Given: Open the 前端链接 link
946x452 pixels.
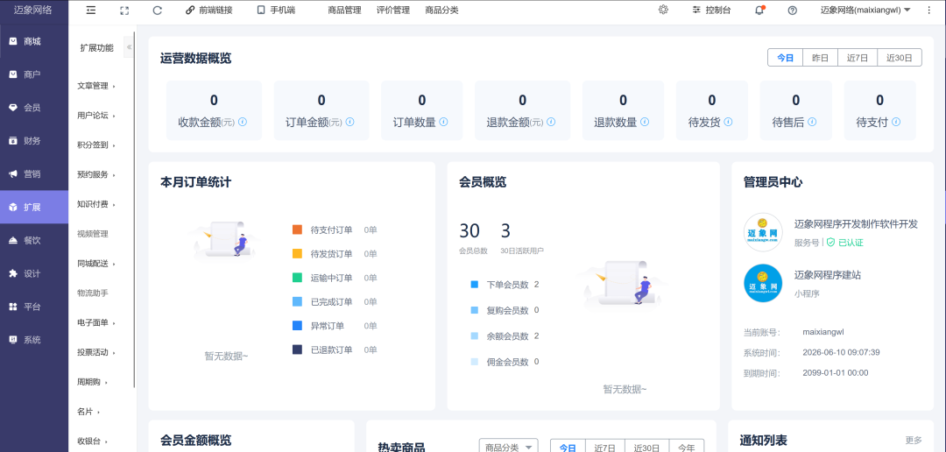Looking at the screenshot, I should click(x=208, y=11).
